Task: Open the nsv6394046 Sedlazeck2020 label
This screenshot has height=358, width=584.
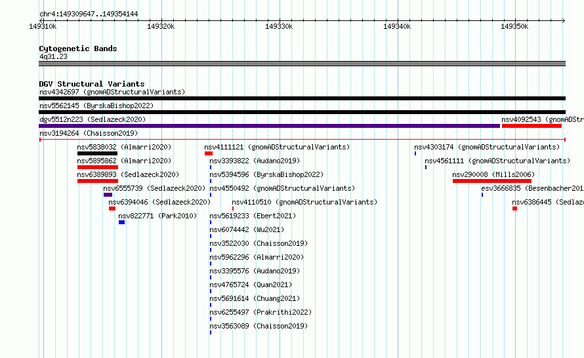Action: click(x=159, y=202)
